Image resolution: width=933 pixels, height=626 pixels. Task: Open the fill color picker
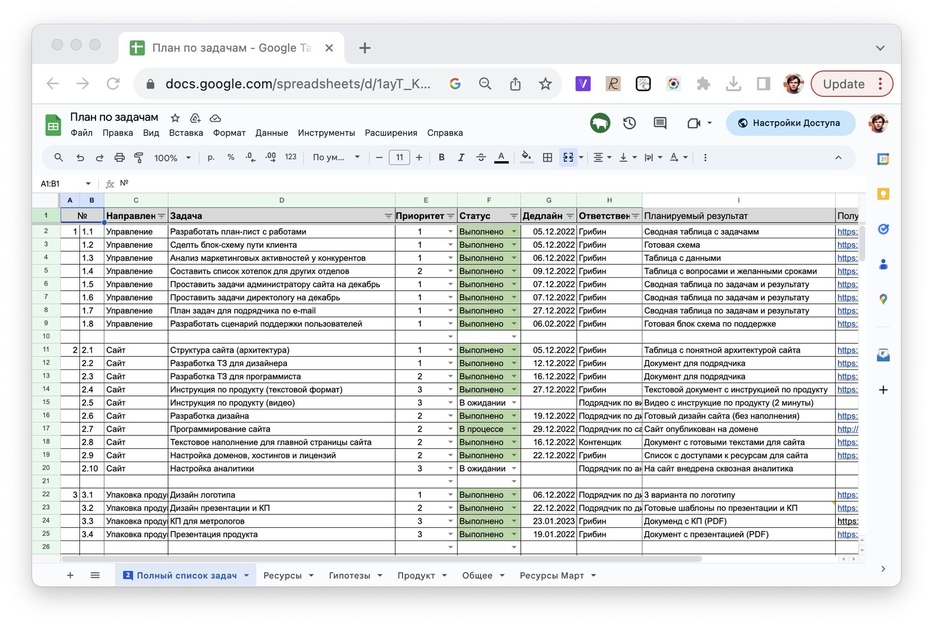click(x=526, y=158)
